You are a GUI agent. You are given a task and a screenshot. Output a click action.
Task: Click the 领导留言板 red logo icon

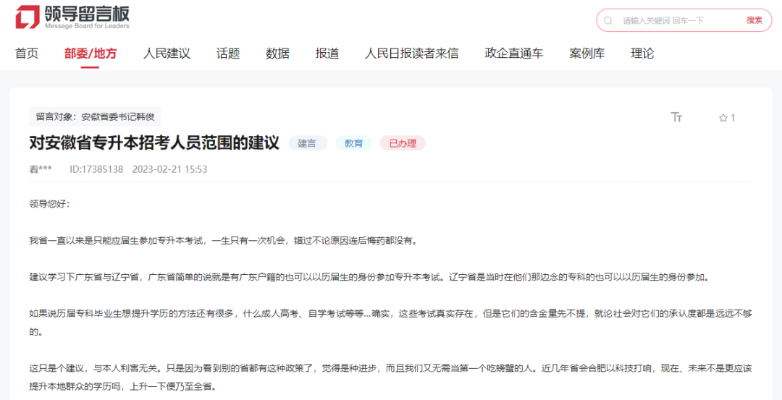[x=28, y=17]
